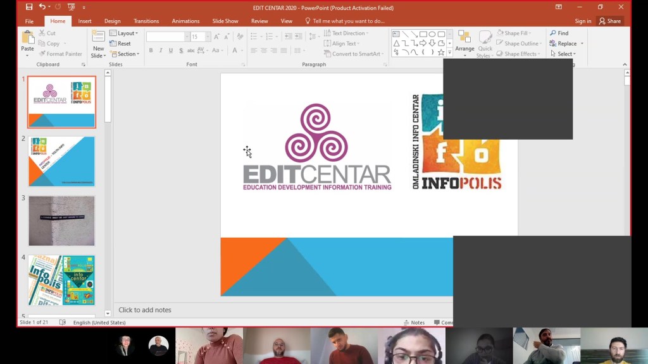Open the Slide Show tab
This screenshot has height=364, width=648.
225,21
